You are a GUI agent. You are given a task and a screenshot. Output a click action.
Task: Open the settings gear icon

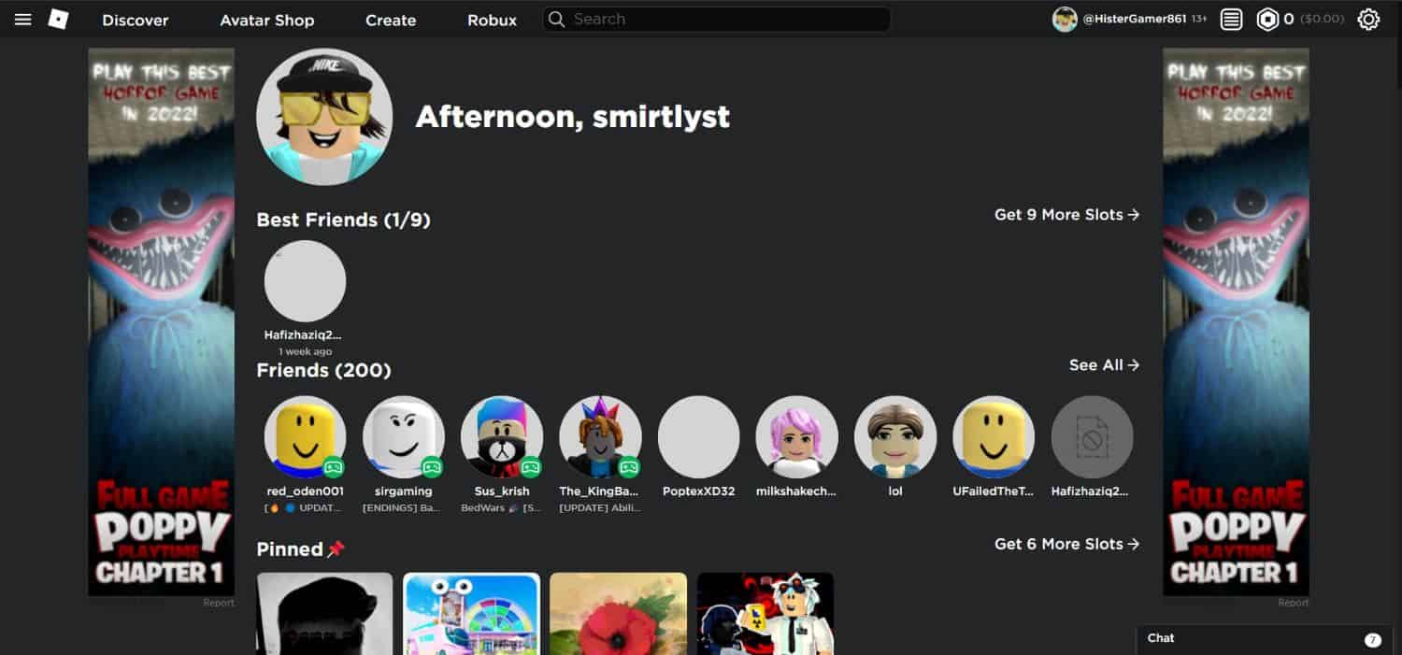(1369, 19)
